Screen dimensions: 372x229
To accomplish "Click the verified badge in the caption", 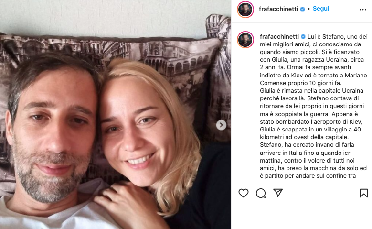I will tap(303, 37).
